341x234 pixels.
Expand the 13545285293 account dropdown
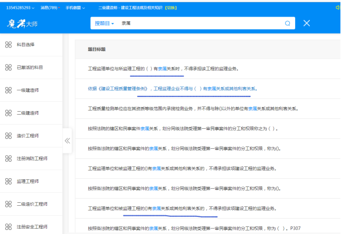[x=20, y=8]
